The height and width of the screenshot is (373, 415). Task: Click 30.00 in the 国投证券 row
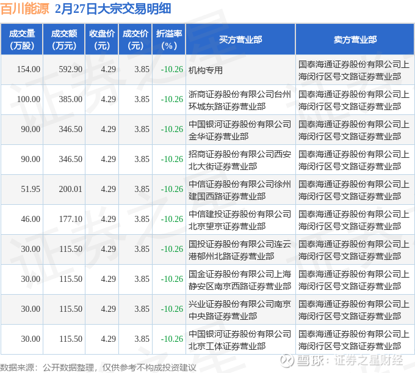[x=31, y=249]
